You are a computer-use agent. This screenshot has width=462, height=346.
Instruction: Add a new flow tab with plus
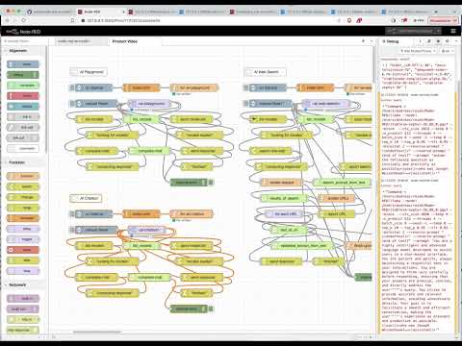tap(363, 41)
